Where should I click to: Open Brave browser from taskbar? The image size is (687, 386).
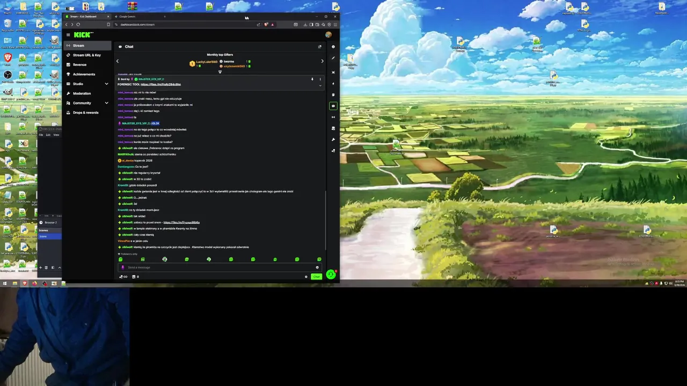click(x=25, y=283)
